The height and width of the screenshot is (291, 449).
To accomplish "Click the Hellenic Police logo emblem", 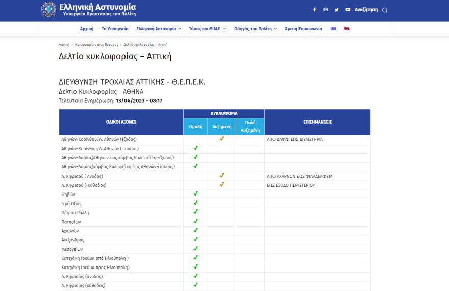I will (48, 9).
